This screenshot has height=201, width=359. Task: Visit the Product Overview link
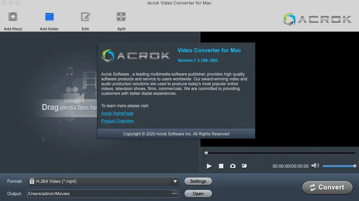[117, 121]
